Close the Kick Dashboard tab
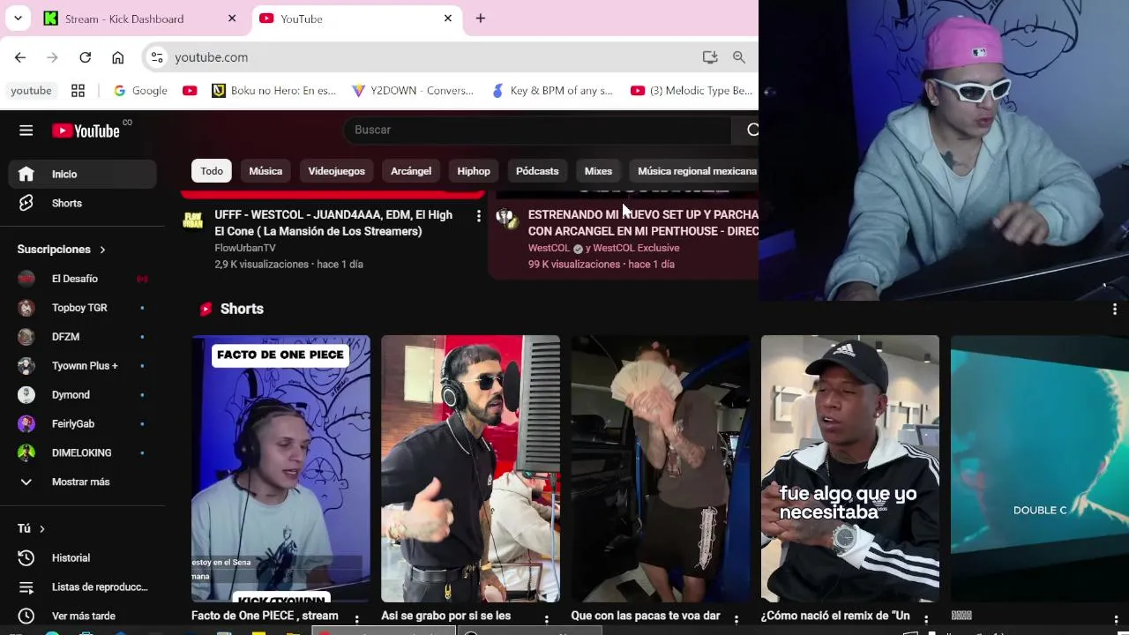Screen dimensions: 1129x635 (x=232, y=19)
